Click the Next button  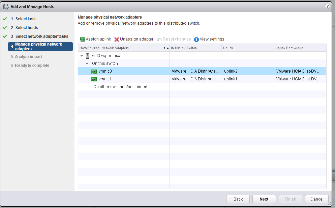tap(264, 199)
